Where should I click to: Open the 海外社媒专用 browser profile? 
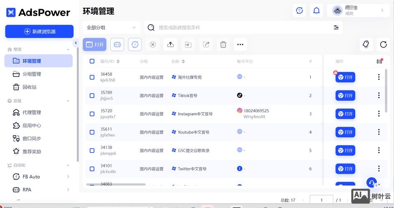[x=345, y=77]
